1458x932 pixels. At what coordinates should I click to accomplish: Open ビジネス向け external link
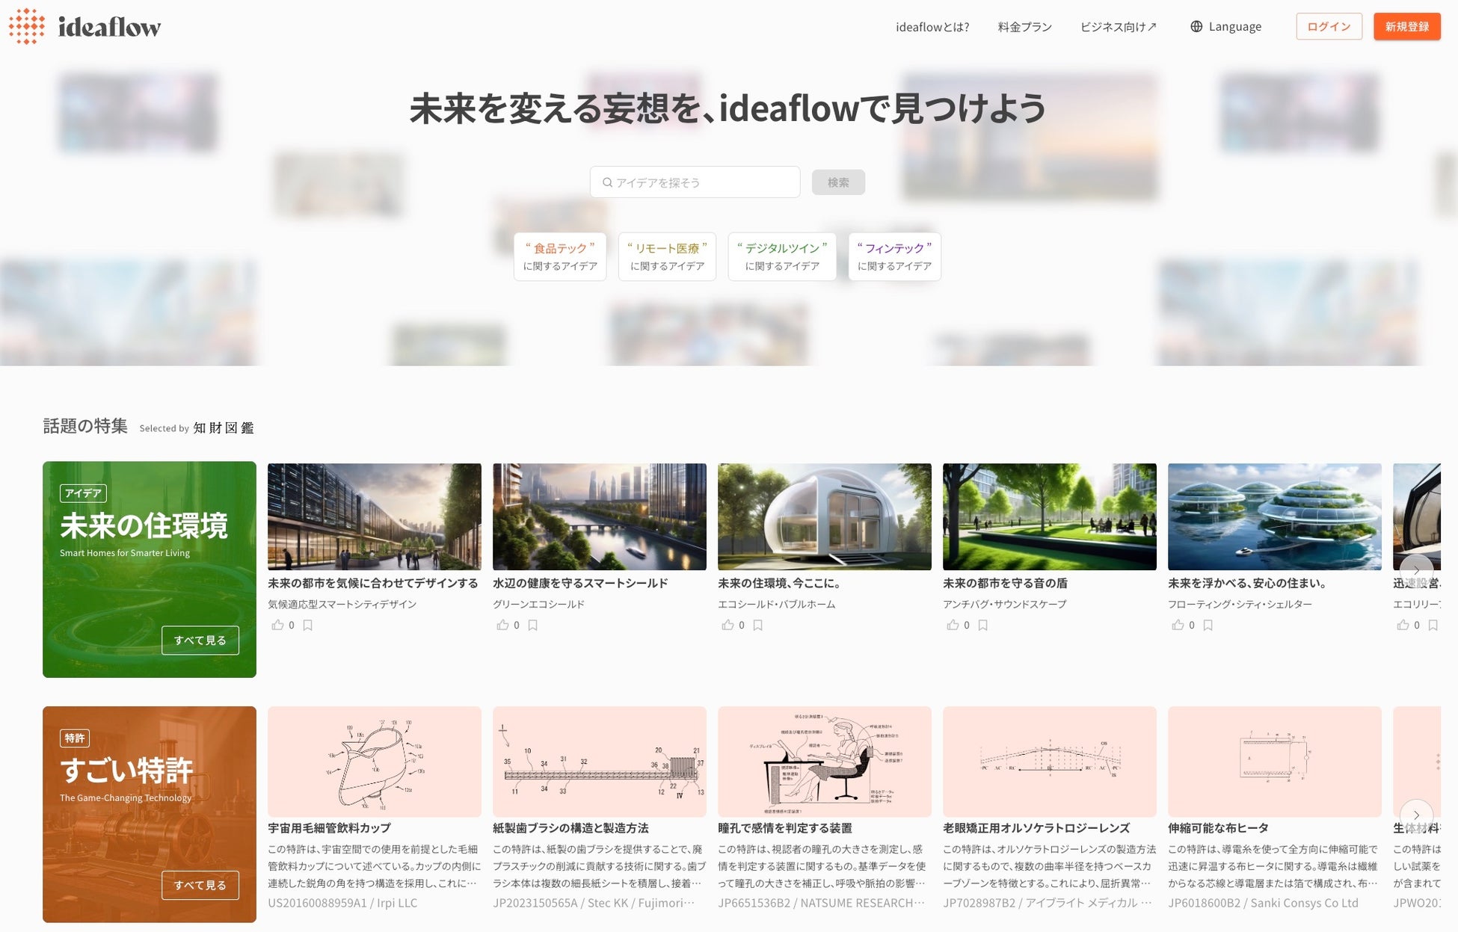[x=1118, y=27]
